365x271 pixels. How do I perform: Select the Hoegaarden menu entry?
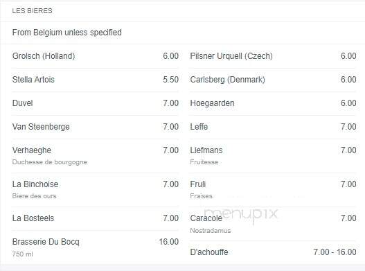(x=212, y=103)
